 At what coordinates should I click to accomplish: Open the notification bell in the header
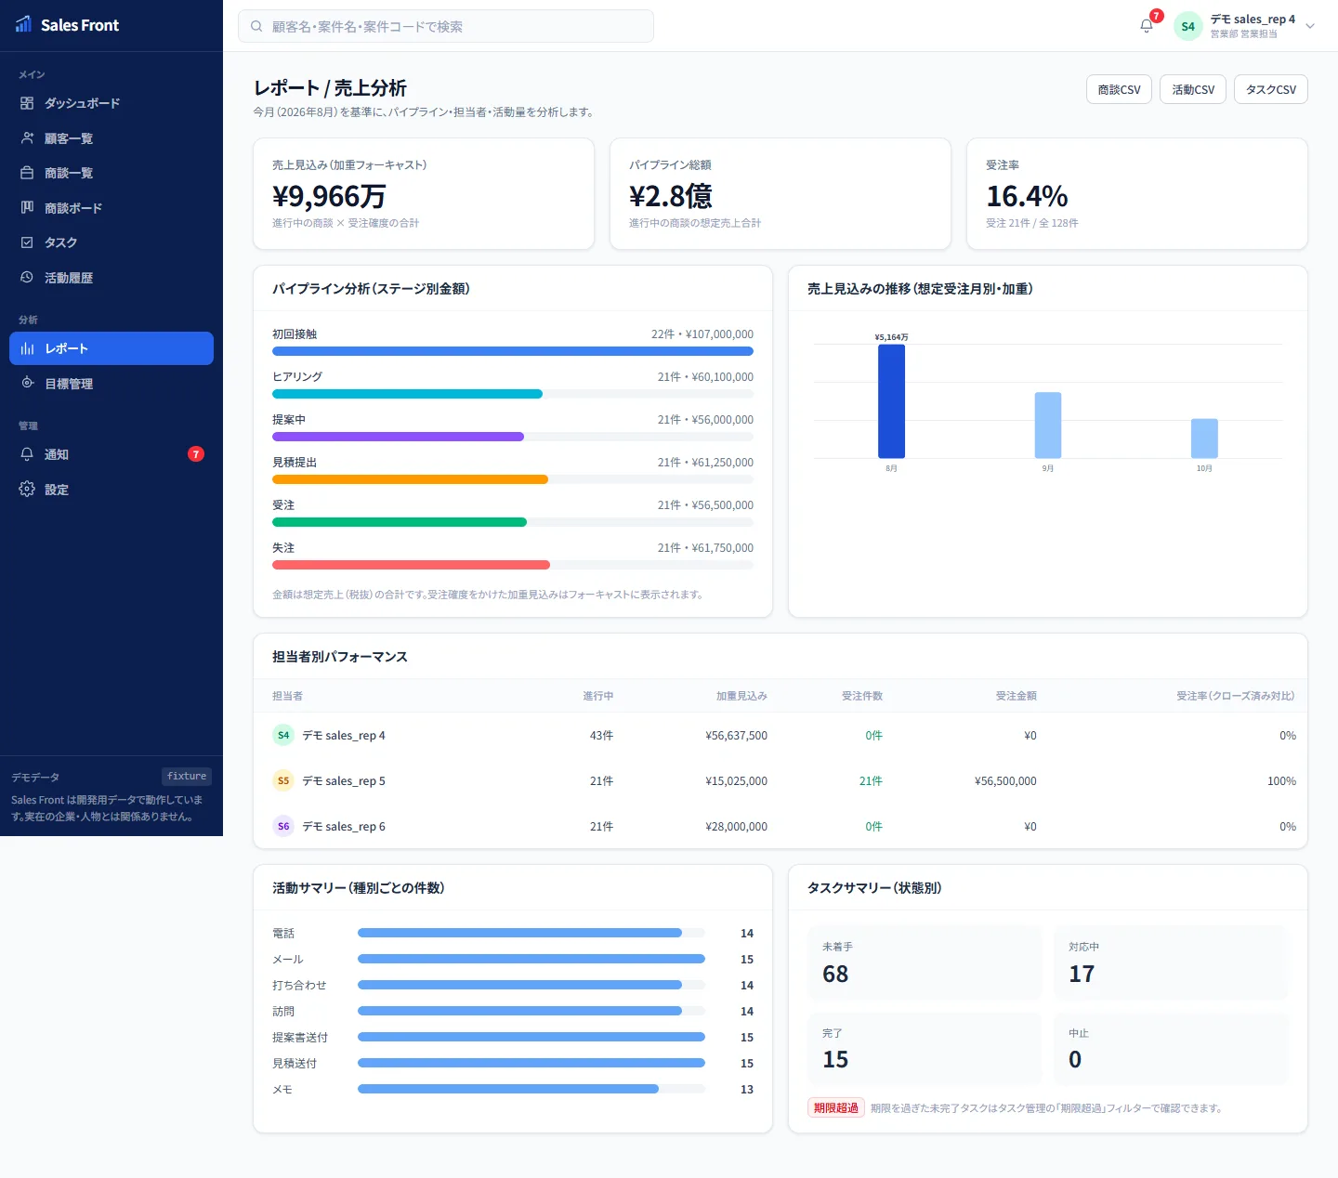[1147, 26]
